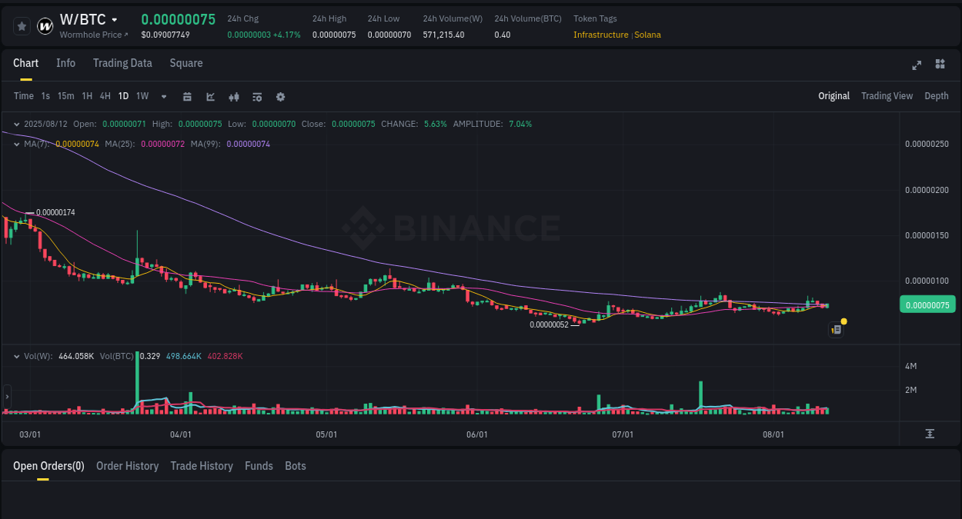Open the Info tab
This screenshot has width=962, height=519.
point(65,63)
